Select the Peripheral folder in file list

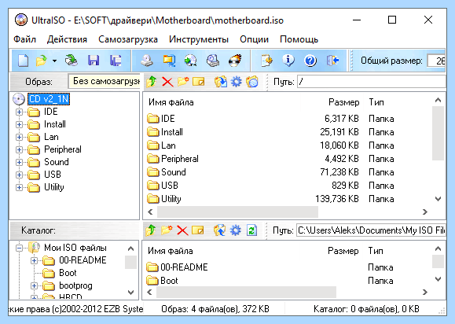coord(180,159)
